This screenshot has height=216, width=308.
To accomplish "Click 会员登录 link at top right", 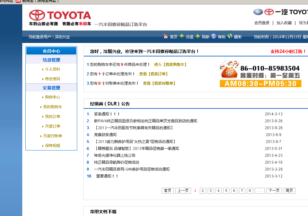I will [x=262, y=23].
